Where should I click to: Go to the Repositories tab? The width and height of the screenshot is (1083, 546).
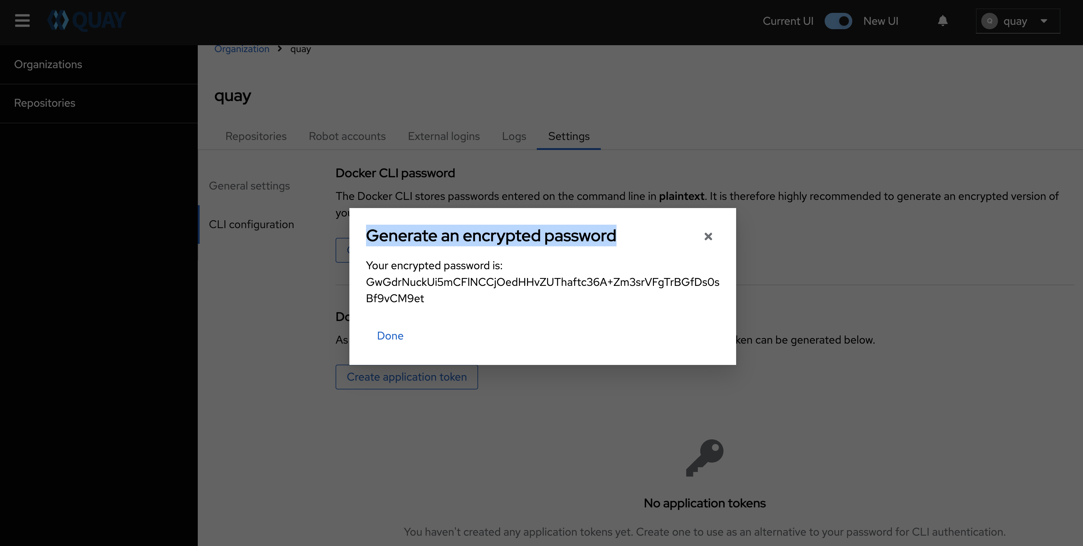tap(256, 136)
